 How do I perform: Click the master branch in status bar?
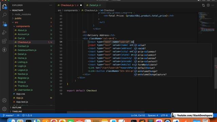click(8, 115)
